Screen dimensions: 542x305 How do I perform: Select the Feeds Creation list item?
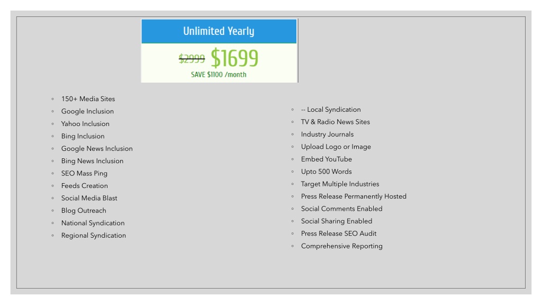click(x=85, y=186)
